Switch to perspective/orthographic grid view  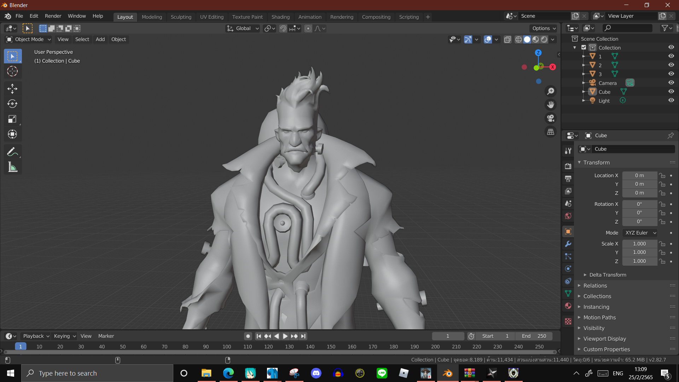click(x=551, y=132)
